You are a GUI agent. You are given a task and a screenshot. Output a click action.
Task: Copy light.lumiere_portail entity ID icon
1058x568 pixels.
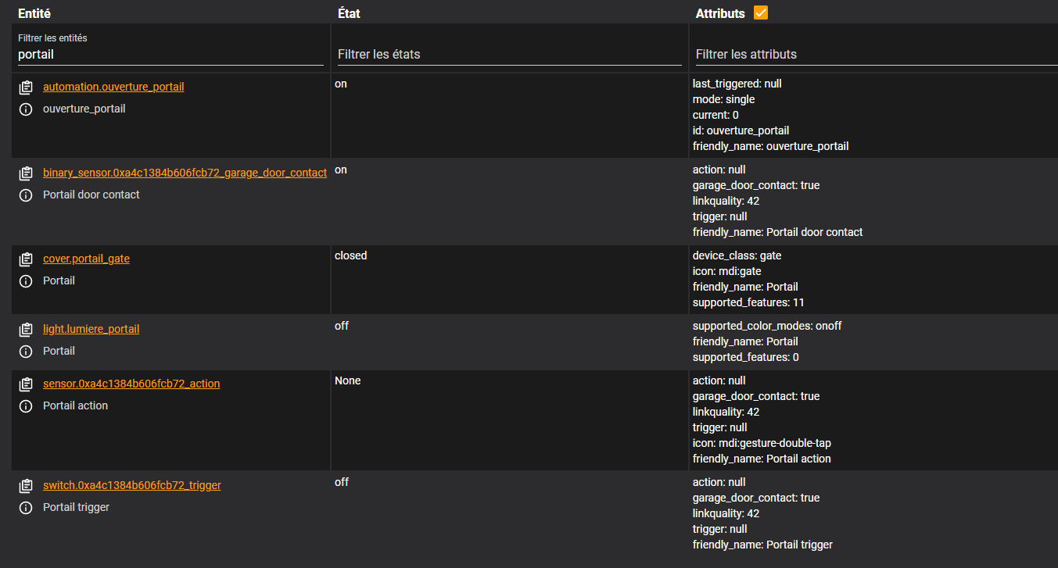click(x=26, y=329)
